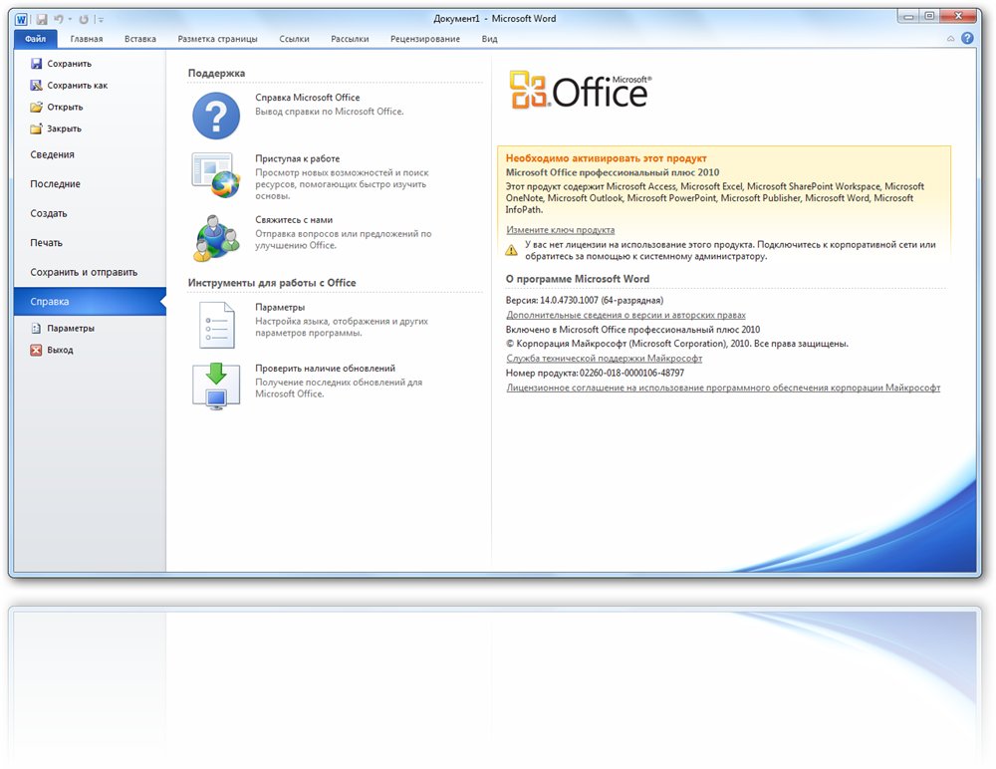Screen dimensions: 996x769
Task: Click Сохранить in the backstage sidebar
Action: pyautogui.click(x=61, y=64)
